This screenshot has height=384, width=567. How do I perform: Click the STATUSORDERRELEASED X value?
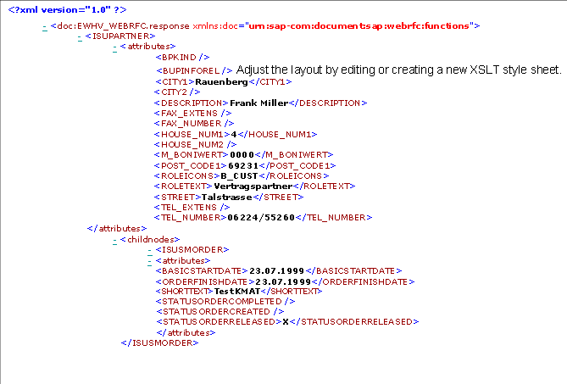coord(286,322)
